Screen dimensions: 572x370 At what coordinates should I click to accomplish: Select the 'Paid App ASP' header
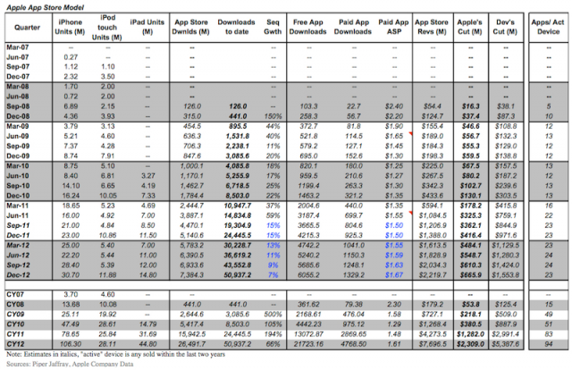(393, 27)
